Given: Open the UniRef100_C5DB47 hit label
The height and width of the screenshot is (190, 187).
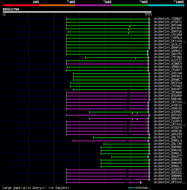Looking at the screenshot, I should point(168,19).
